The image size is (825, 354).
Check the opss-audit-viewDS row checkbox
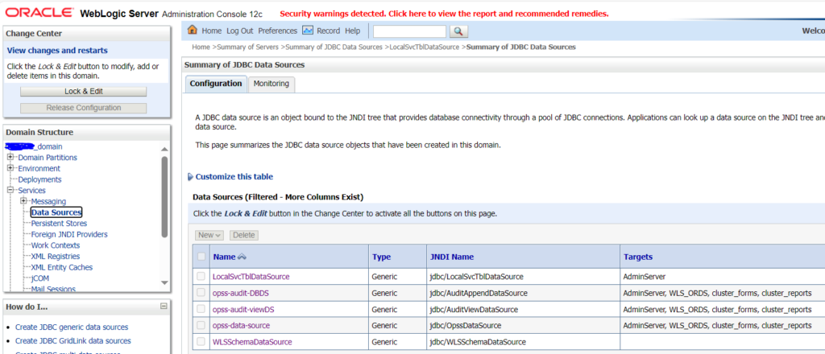pos(201,310)
